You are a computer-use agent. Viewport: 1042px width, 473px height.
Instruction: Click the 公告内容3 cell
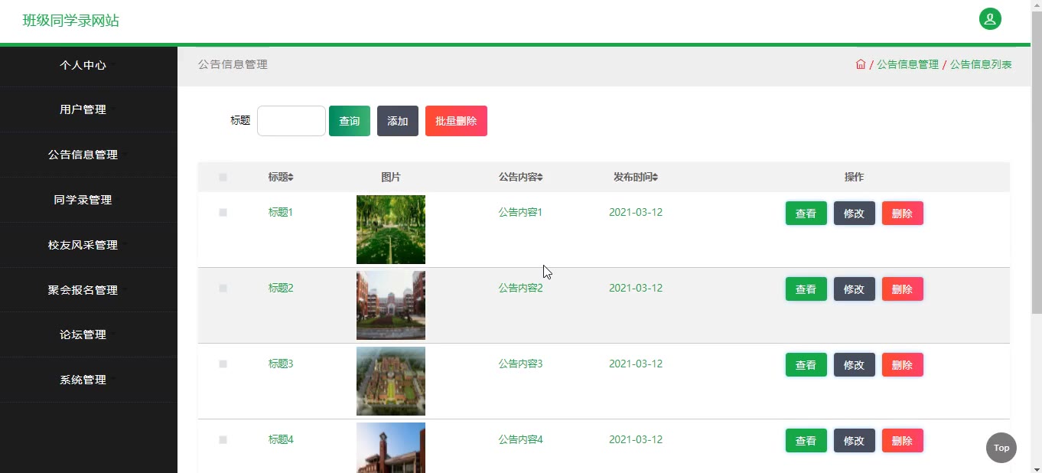(x=520, y=364)
